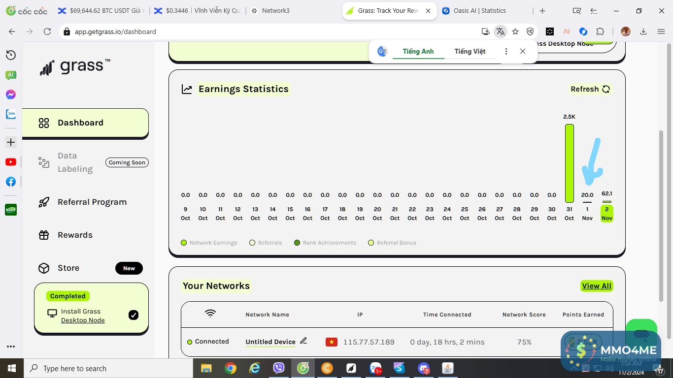The width and height of the screenshot is (673, 378).
Task: Click the Untitled Device network name
Action: (270, 342)
